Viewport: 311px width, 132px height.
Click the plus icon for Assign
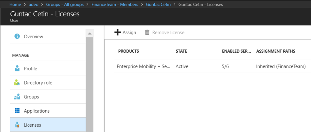pos(117,32)
